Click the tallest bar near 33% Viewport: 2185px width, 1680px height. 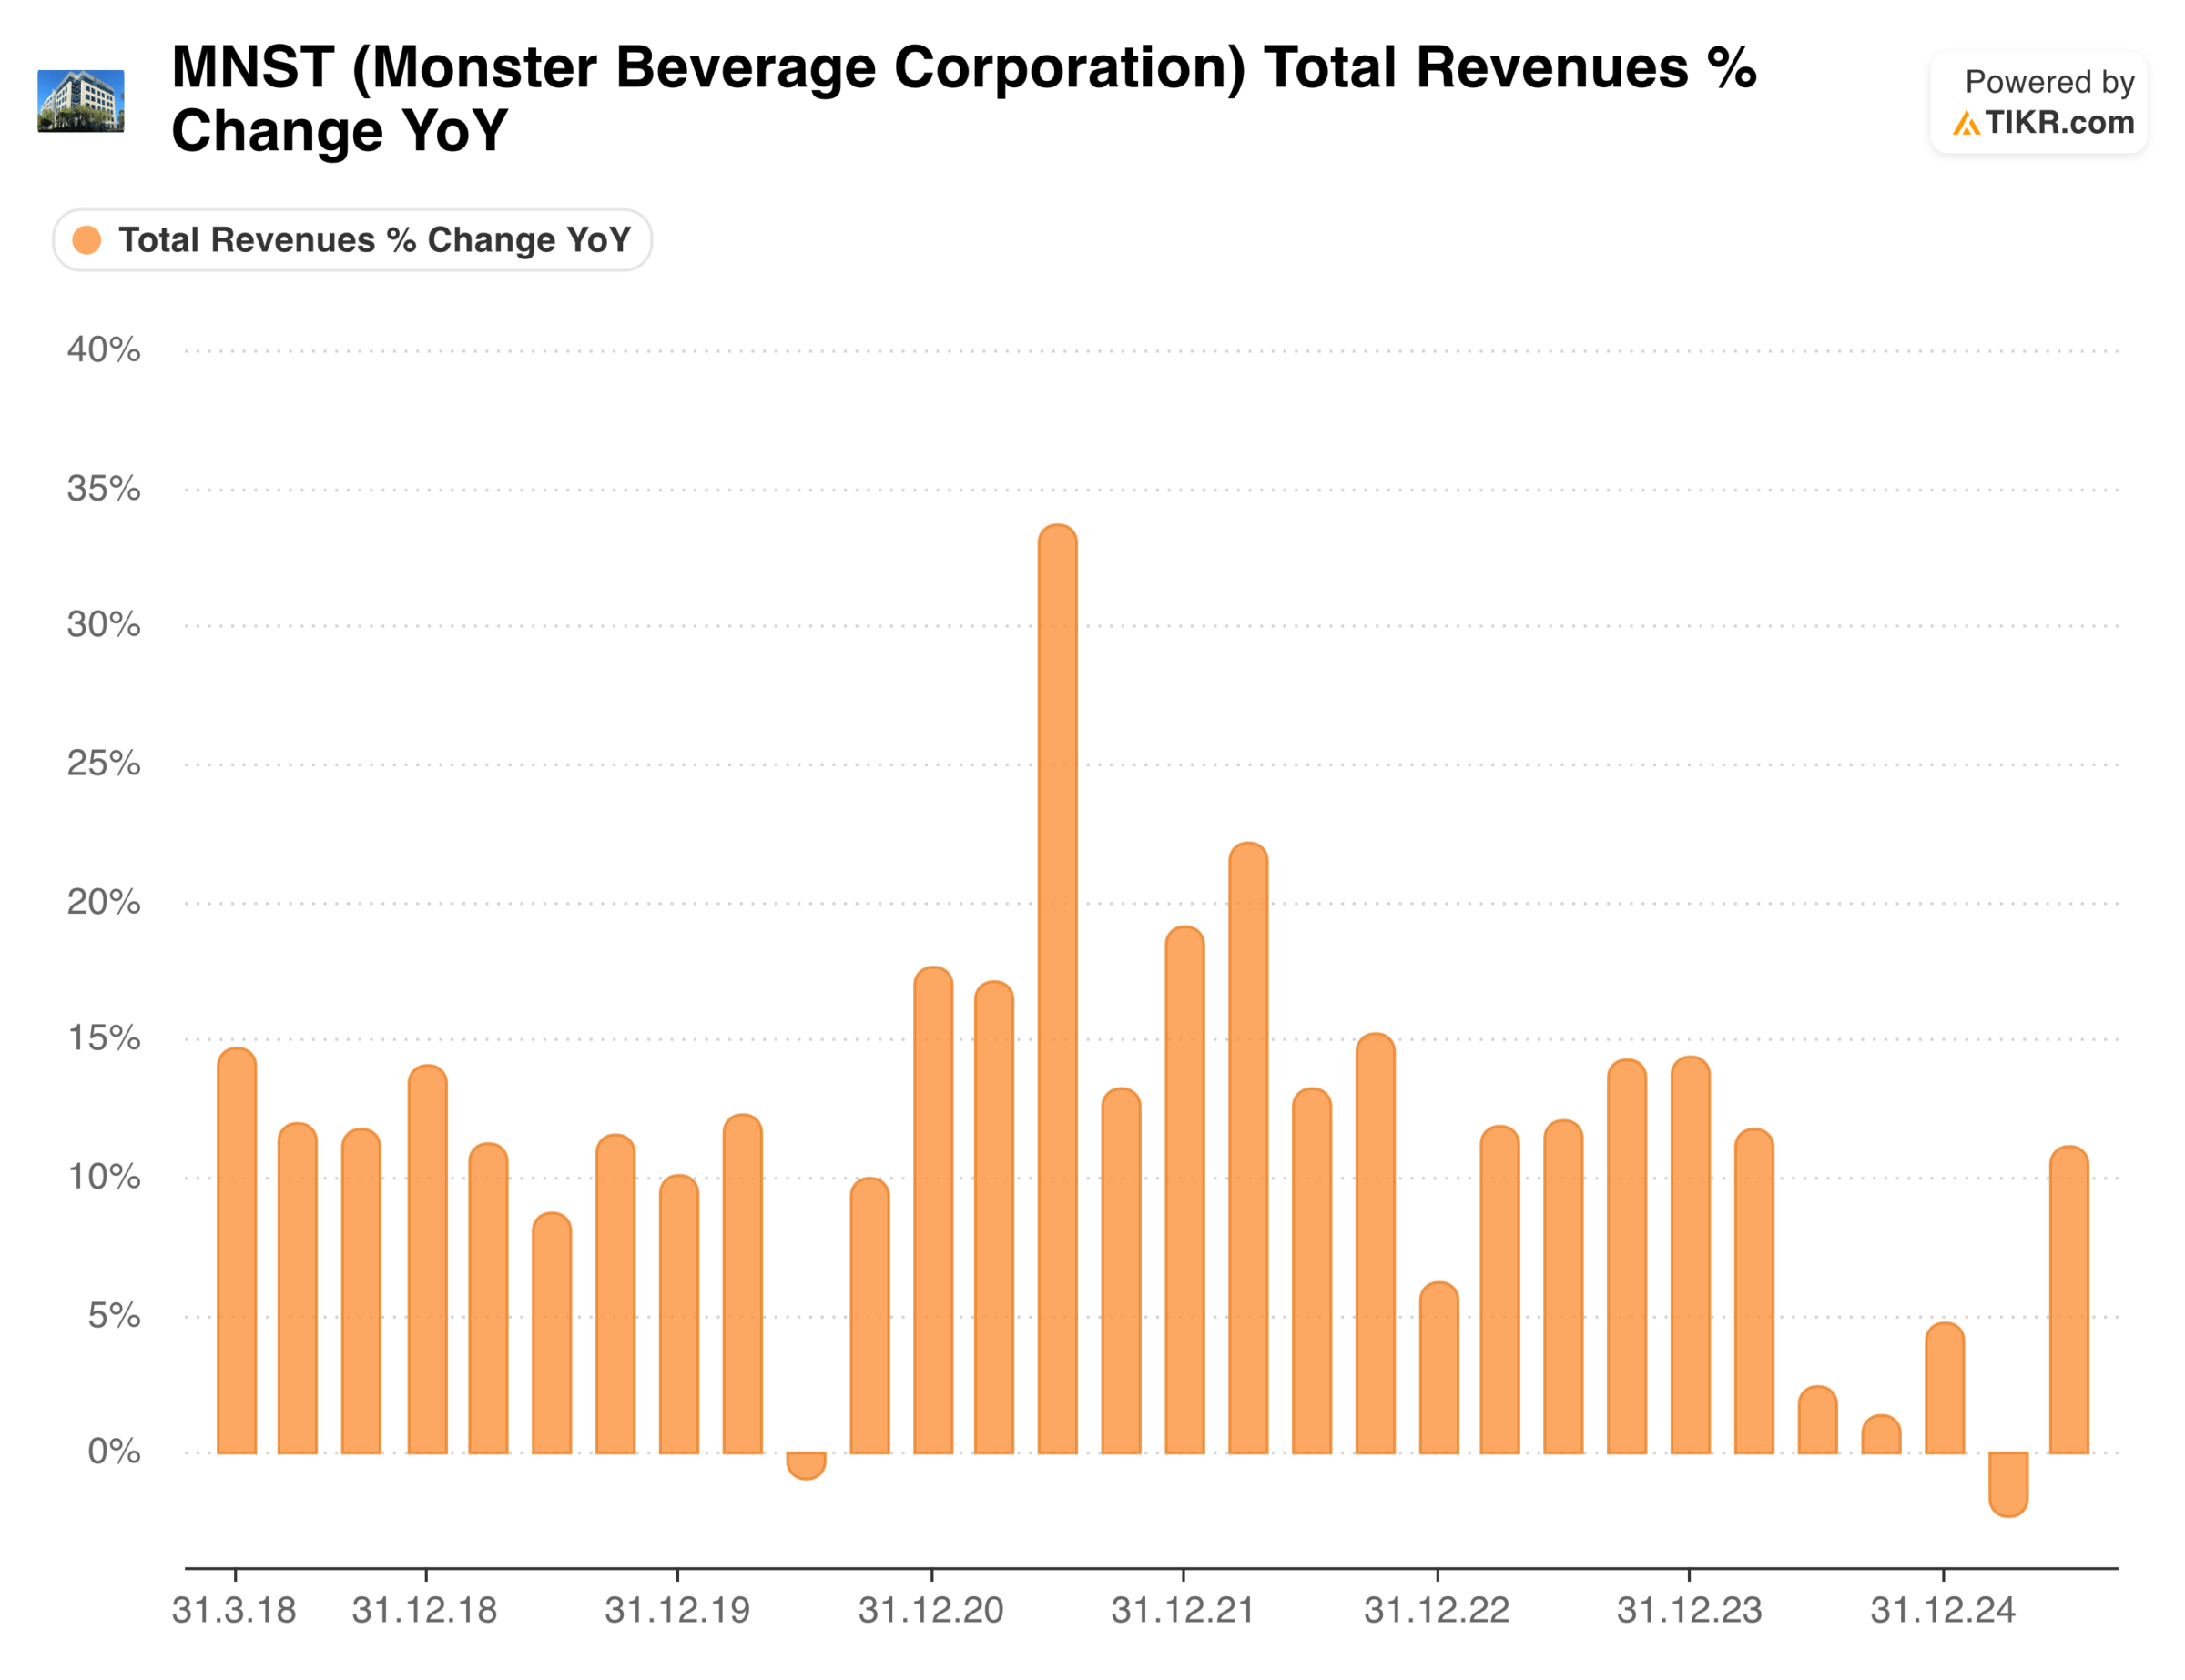point(1058,990)
